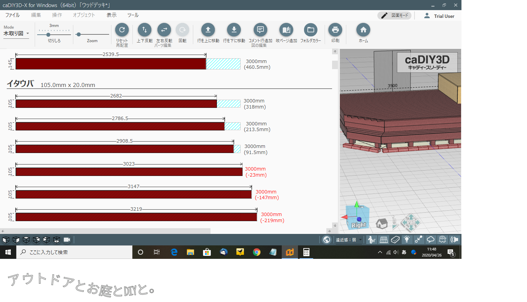
Task: Insert a page break with 改ページ追加
Action: click(286, 30)
